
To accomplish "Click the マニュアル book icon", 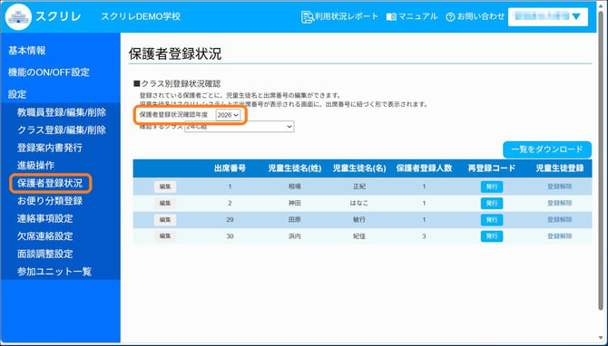I will pos(391,17).
